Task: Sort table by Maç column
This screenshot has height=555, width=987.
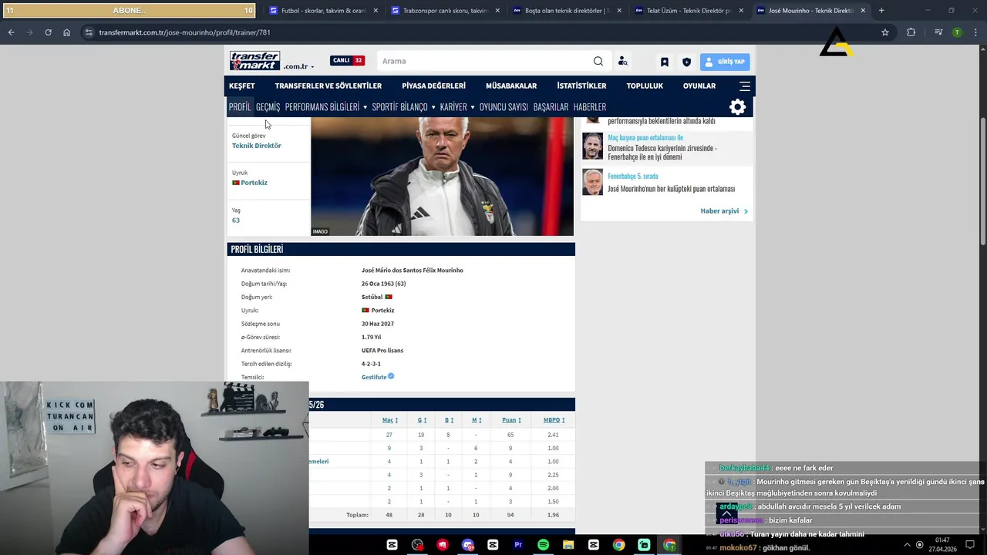Action: [x=390, y=420]
